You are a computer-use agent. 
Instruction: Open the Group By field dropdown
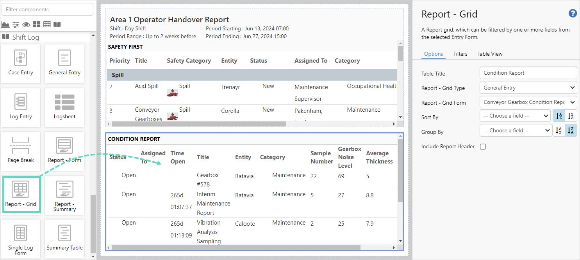[x=515, y=131]
